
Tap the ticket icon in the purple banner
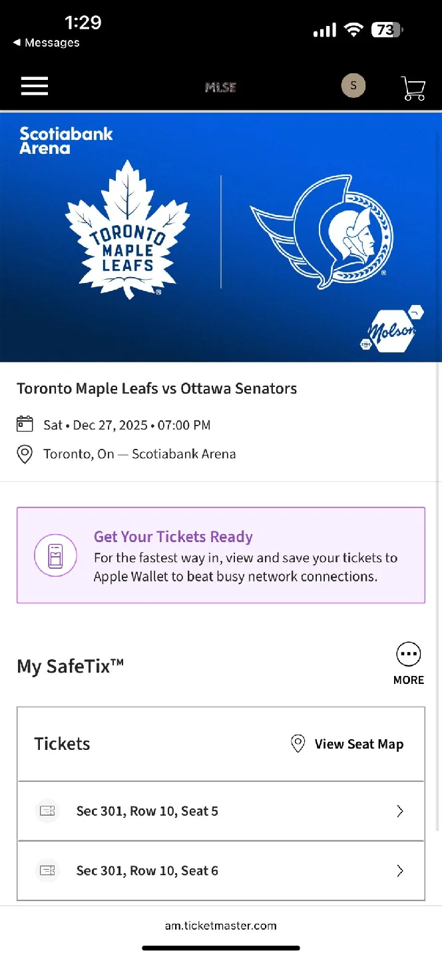coord(55,555)
